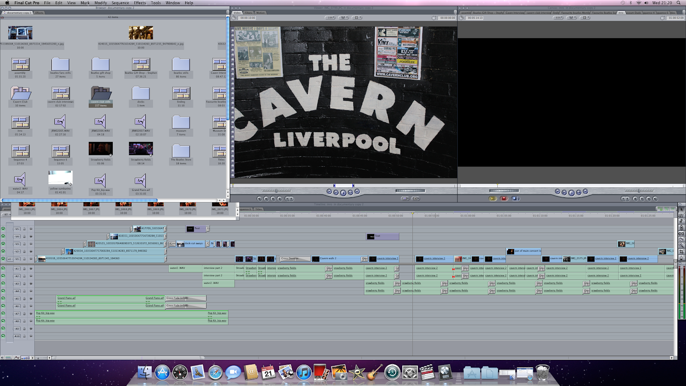Click the Browser horizontal scrollbar
The height and width of the screenshot is (386, 686).
(x=80, y=200)
